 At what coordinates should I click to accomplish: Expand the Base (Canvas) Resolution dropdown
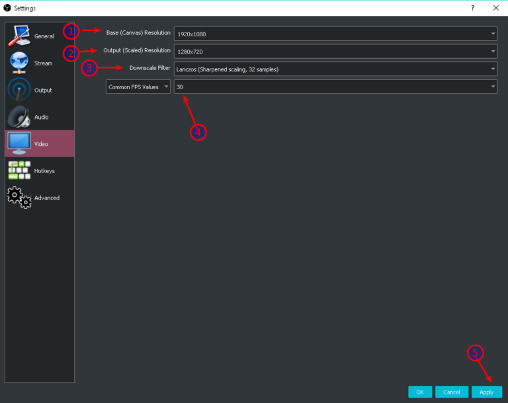(335, 34)
